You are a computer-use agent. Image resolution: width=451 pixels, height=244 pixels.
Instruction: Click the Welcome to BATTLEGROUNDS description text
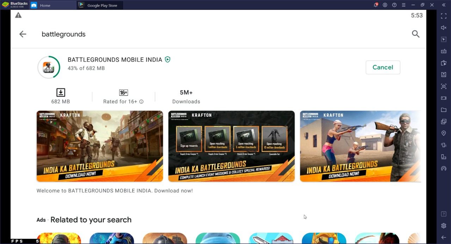pyautogui.click(x=115, y=191)
